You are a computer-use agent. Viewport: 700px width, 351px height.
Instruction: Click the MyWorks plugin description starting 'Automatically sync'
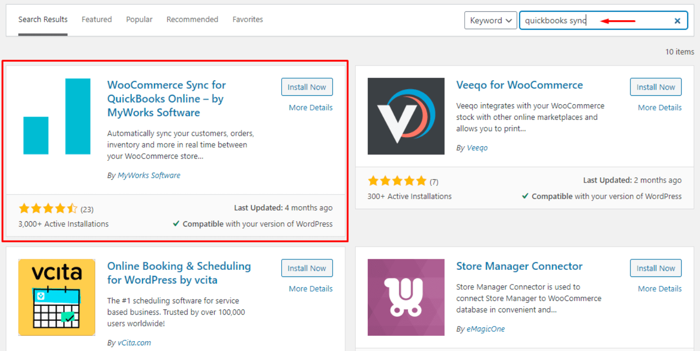(x=181, y=145)
